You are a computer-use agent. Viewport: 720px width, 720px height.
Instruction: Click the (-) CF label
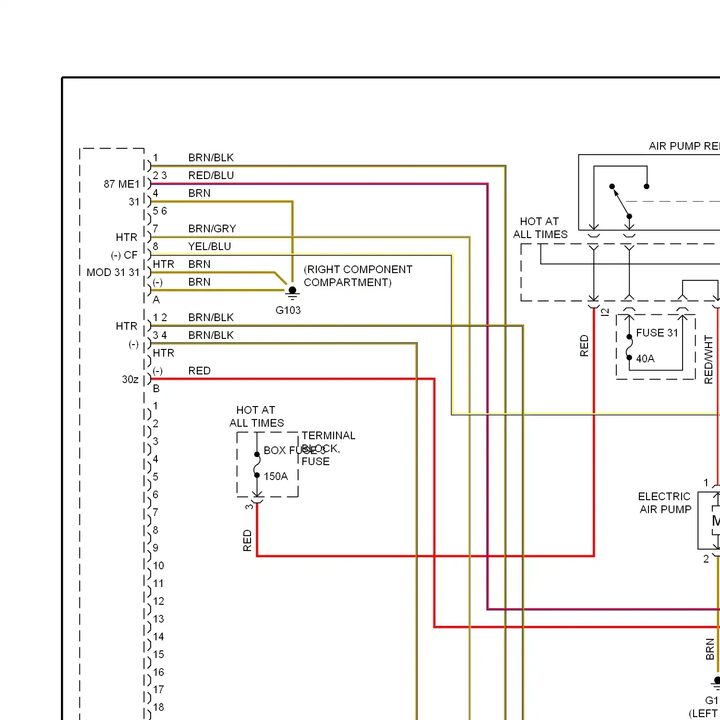point(124,255)
